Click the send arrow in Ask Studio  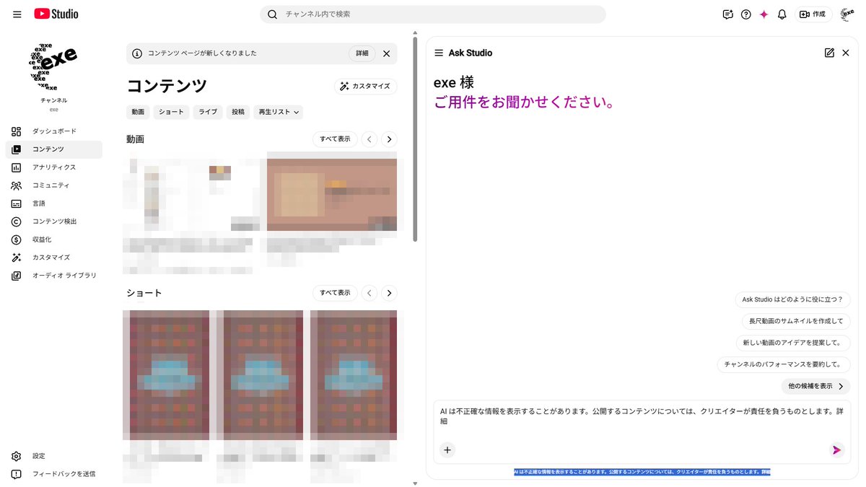[836, 450]
